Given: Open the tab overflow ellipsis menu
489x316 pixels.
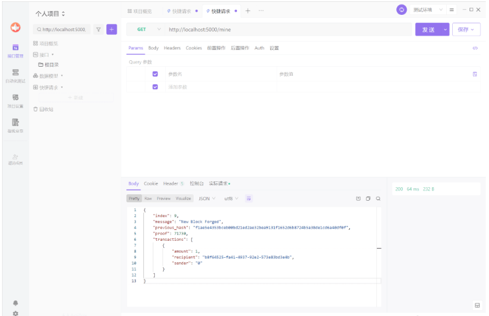Looking at the screenshot, I should (x=261, y=11).
